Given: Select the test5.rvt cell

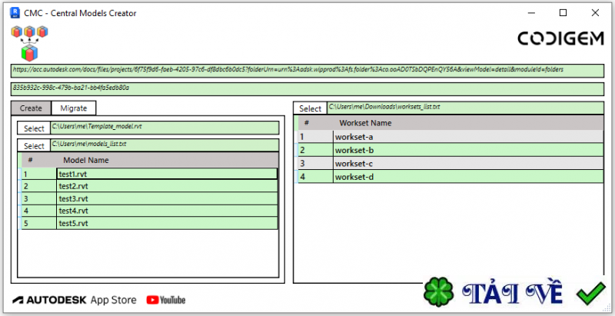Looking at the screenshot, I should tap(167, 224).
